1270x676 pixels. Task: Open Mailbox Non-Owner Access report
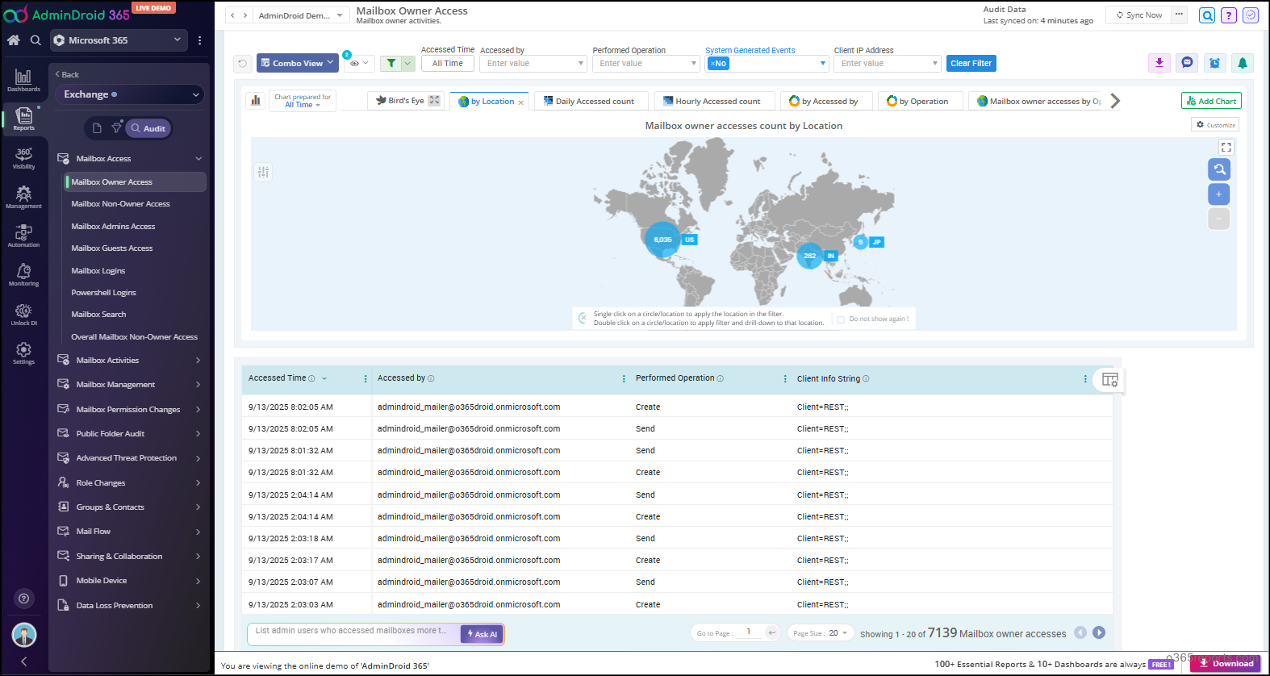[x=120, y=204]
